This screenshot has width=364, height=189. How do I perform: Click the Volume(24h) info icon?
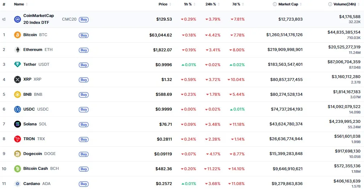point(330,4)
